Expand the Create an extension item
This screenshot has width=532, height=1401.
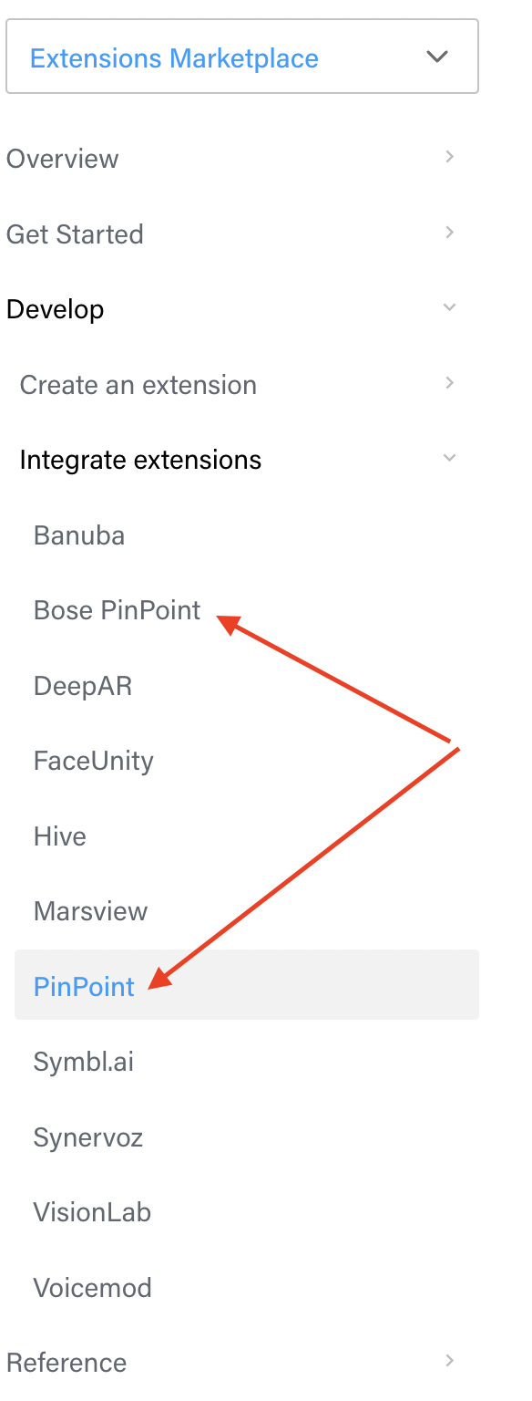click(448, 383)
